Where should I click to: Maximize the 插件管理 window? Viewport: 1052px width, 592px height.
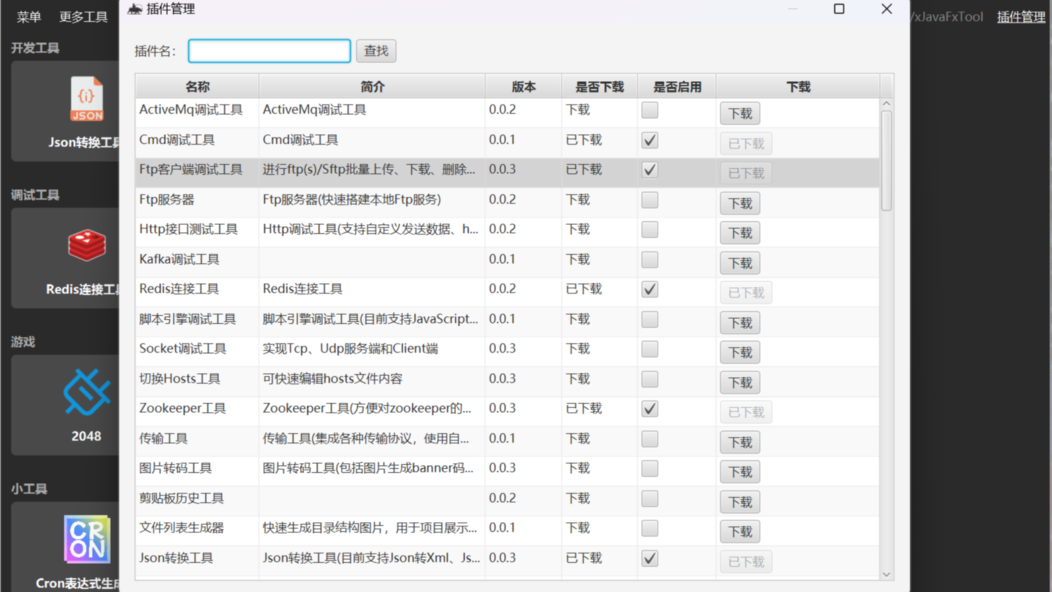pyautogui.click(x=839, y=9)
